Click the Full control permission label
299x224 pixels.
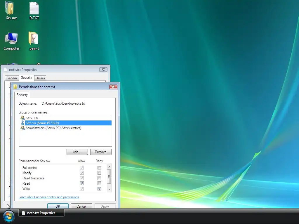pyautogui.click(x=30, y=168)
